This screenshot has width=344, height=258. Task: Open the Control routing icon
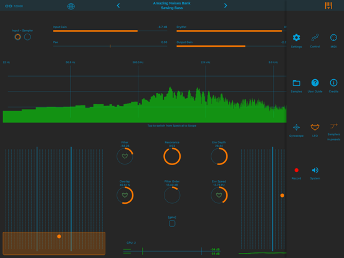[x=315, y=37]
